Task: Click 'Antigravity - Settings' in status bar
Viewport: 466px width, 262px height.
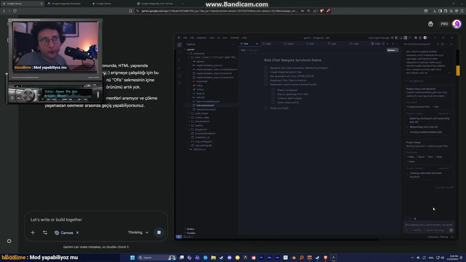Action: click(438, 237)
